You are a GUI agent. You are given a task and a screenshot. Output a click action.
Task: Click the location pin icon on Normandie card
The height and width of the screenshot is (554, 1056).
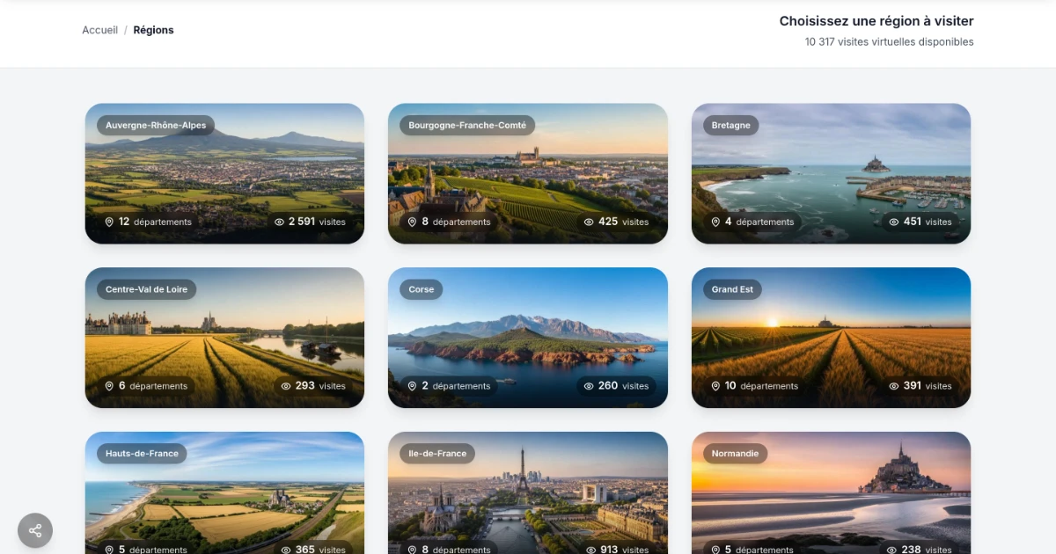715,550
